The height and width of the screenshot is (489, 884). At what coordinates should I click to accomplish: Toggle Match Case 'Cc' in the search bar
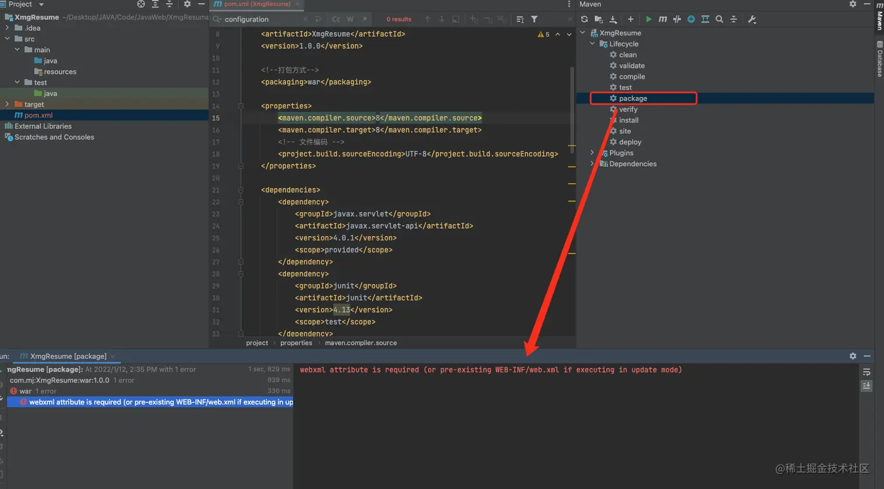(x=336, y=19)
